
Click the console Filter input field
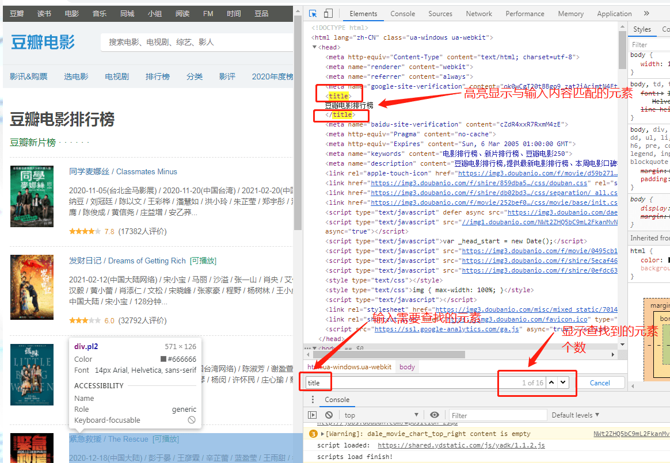[498, 415]
